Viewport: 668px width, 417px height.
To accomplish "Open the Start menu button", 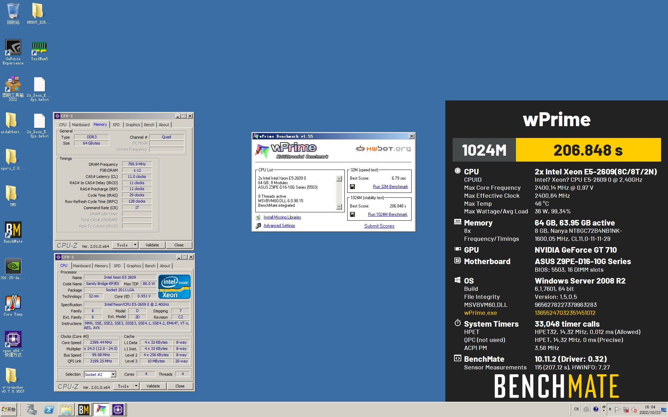I will pos(9,410).
